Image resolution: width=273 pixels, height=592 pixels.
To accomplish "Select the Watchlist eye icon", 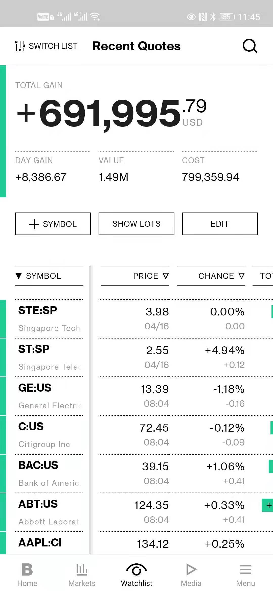I will [136, 569].
